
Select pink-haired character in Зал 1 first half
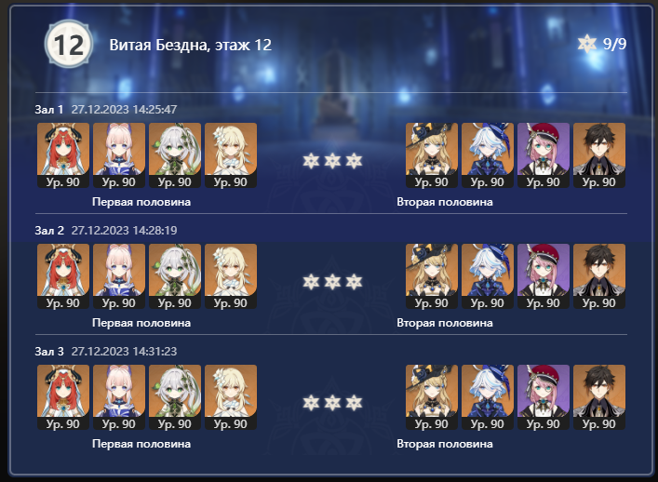[119, 155]
